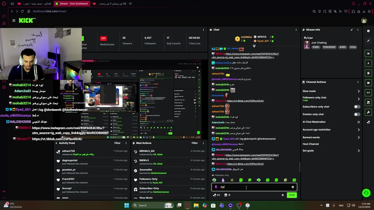Open browser downloads icon

pyautogui.click(x=364, y=11)
